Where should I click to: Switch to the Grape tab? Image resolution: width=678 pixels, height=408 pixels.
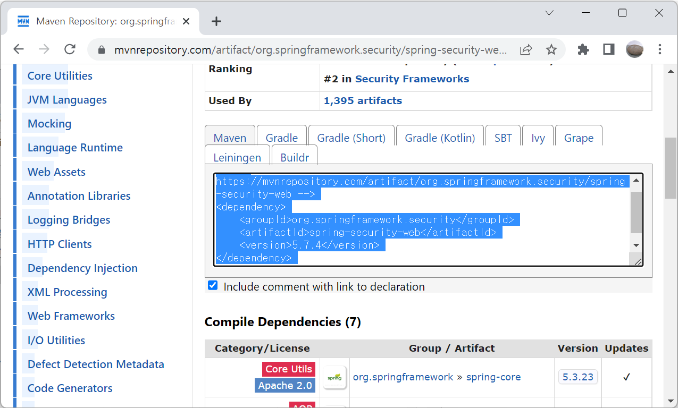tap(579, 138)
